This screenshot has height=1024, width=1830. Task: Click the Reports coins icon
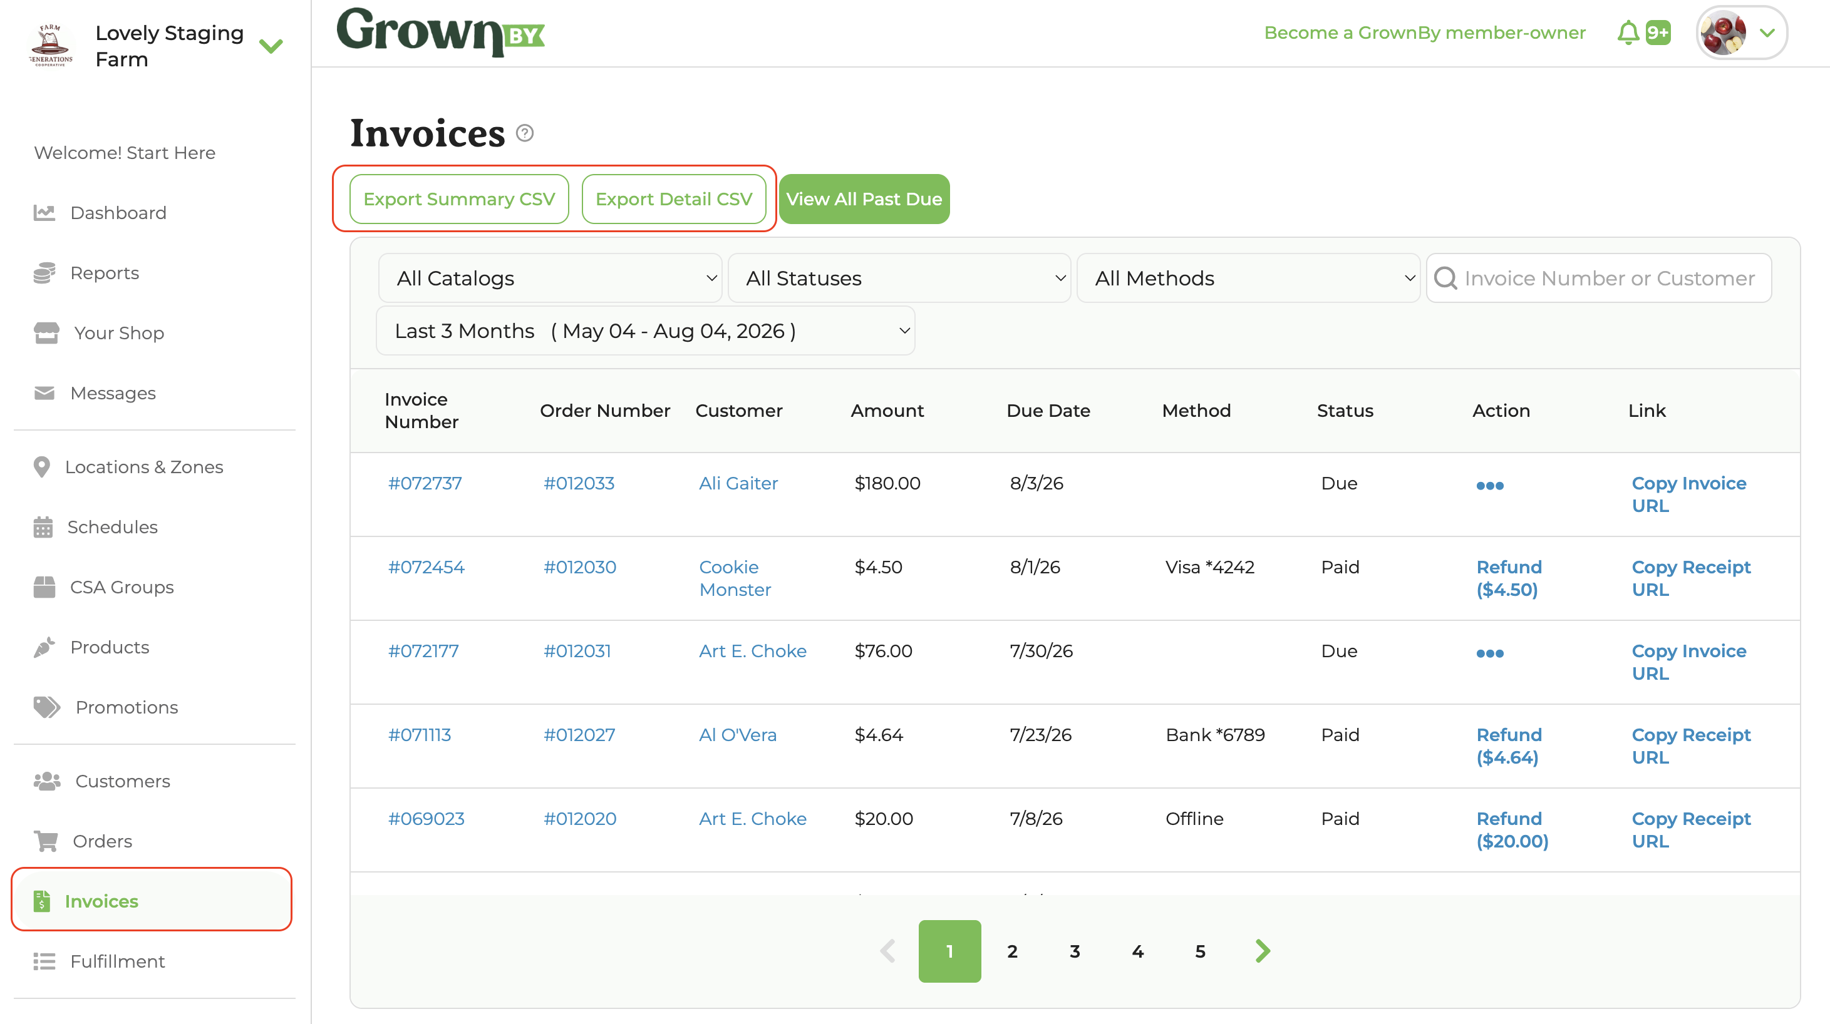pyautogui.click(x=44, y=273)
